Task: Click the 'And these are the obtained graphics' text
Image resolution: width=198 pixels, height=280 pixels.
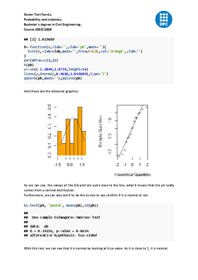Action: pyautogui.click(x=51, y=91)
